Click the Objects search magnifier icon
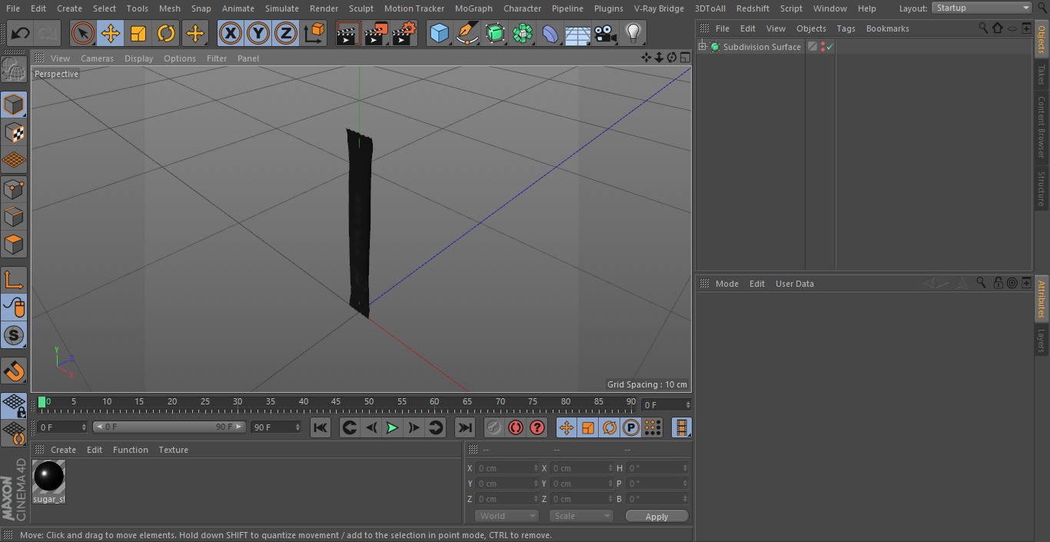 (983, 28)
